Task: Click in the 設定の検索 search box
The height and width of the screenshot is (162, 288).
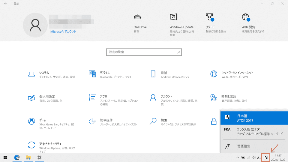Action: tap(144, 52)
